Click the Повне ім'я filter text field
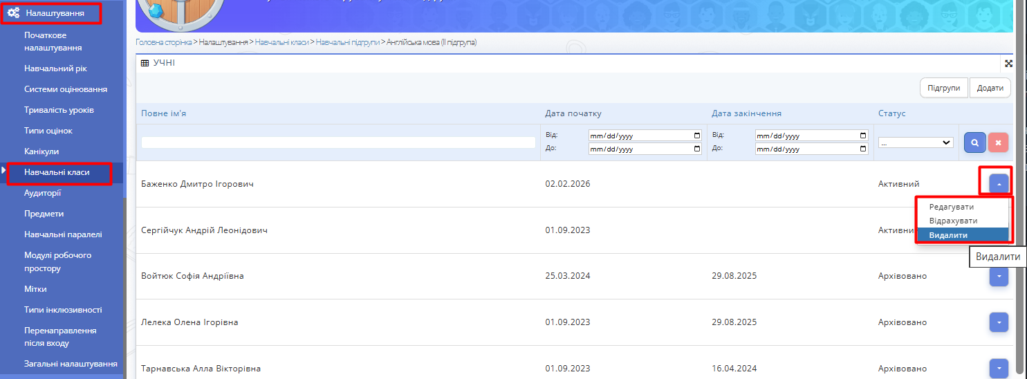 338,142
